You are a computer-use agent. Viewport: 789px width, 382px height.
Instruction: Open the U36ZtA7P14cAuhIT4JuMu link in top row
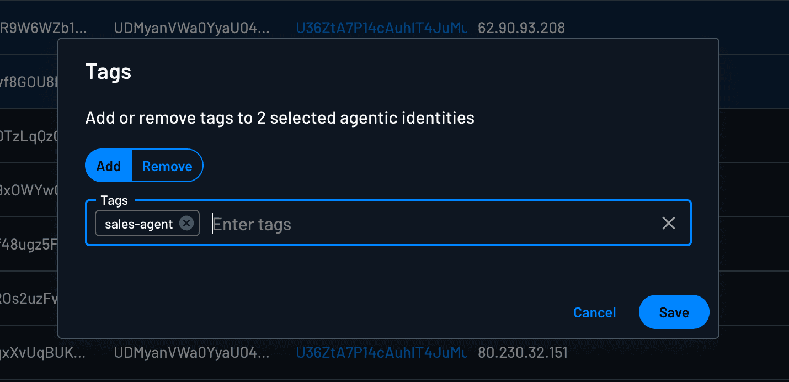[x=381, y=28]
